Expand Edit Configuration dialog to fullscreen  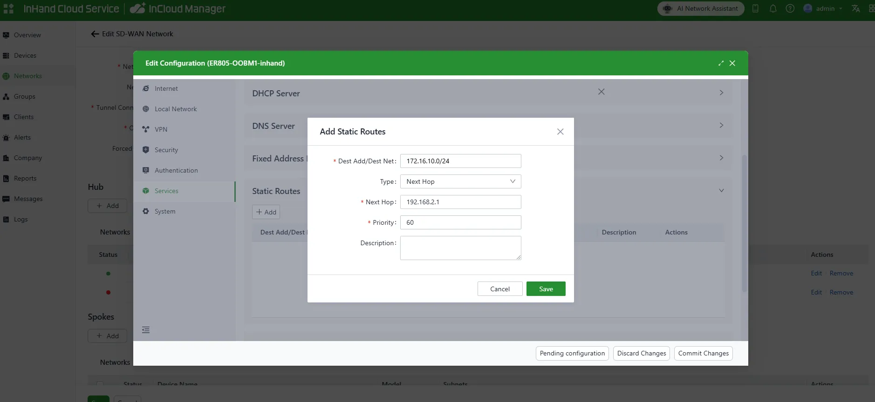point(721,63)
